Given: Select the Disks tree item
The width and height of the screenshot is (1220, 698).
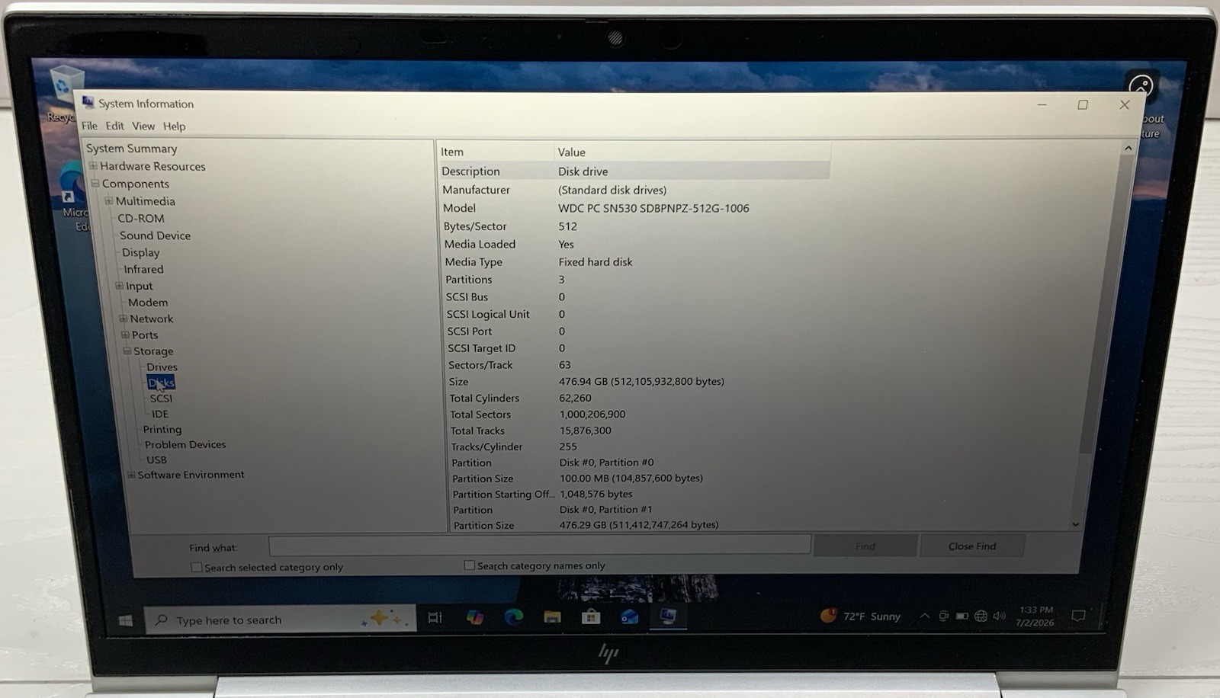Looking at the screenshot, I should pyautogui.click(x=161, y=383).
